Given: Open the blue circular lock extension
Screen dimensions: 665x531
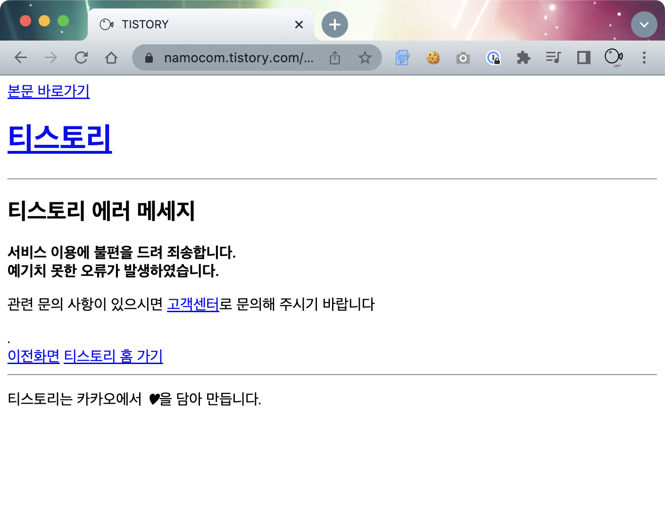Looking at the screenshot, I should tap(493, 58).
